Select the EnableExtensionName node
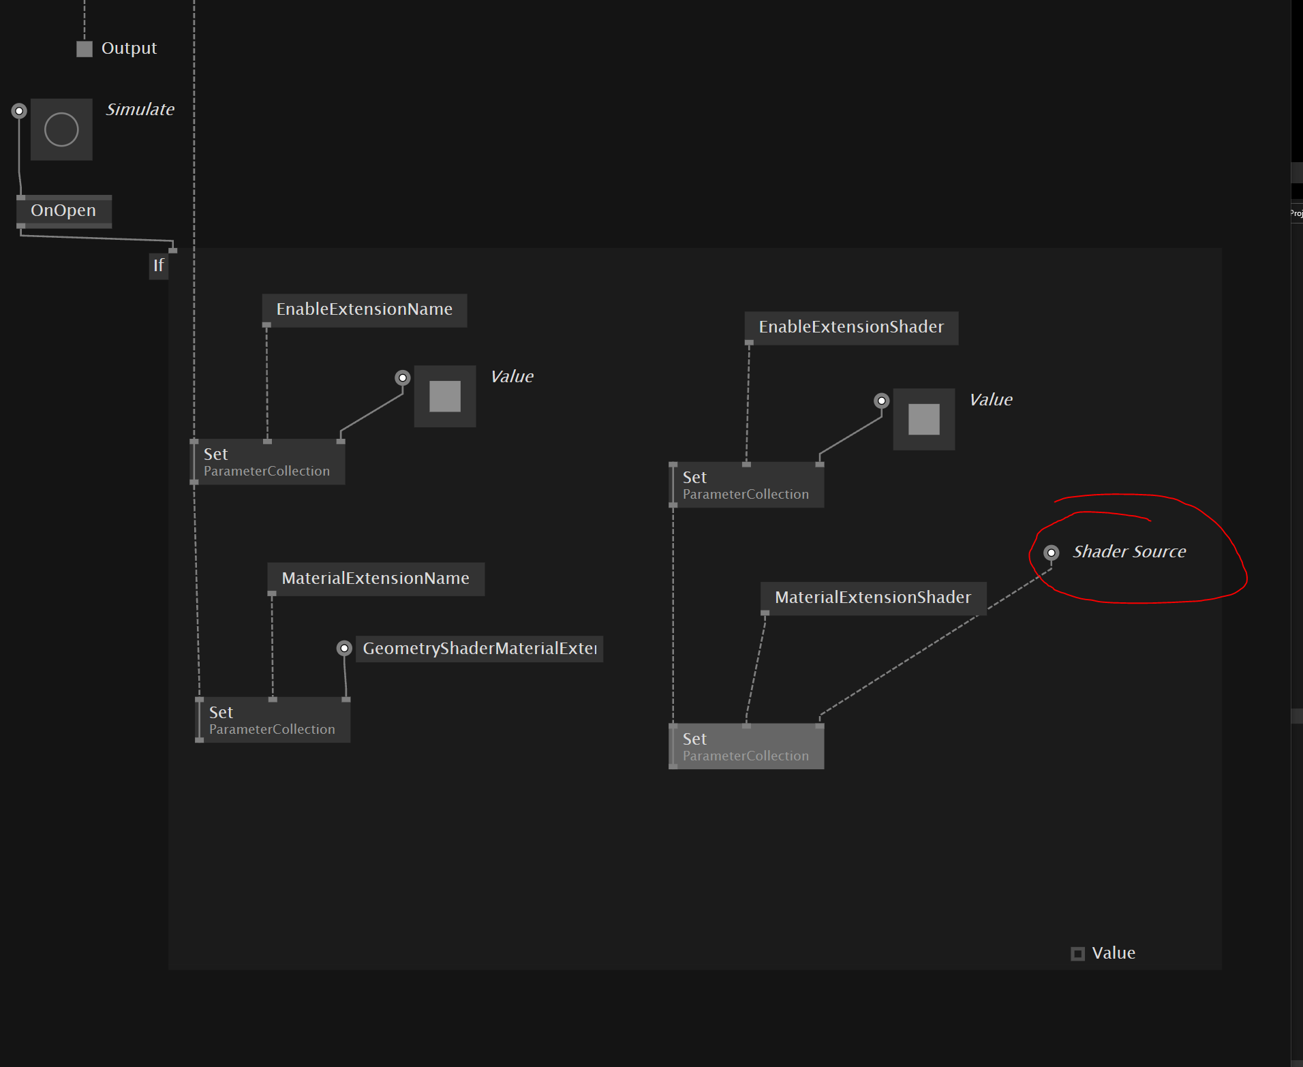Screen dimensions: 1303x1067 point(365,309)
